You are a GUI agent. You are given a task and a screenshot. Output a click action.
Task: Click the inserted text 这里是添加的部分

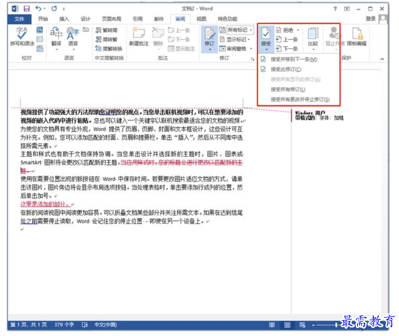[45, 204]
